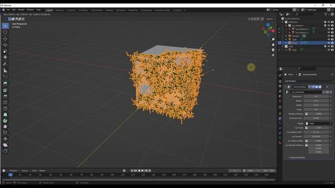Toggle camera view icon in viewport
Viewport: 335px width, 188px height.
(273, 50)
